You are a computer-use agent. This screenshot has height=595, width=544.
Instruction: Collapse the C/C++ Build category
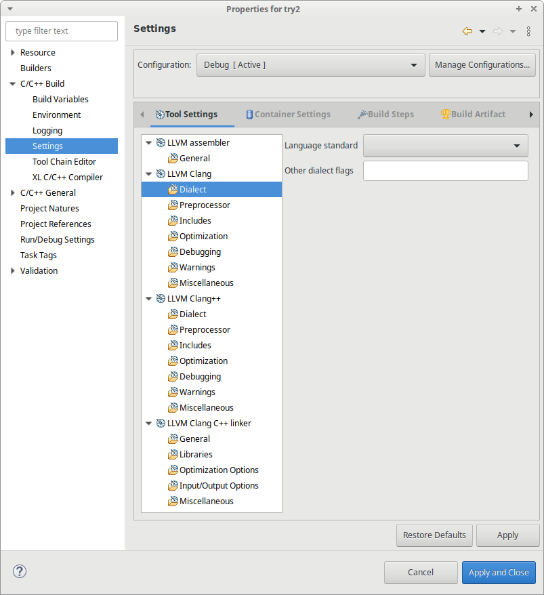coord(12,83)
